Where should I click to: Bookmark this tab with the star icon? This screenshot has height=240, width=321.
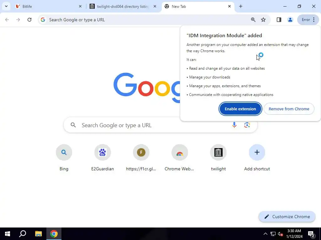tap(263, 20)
